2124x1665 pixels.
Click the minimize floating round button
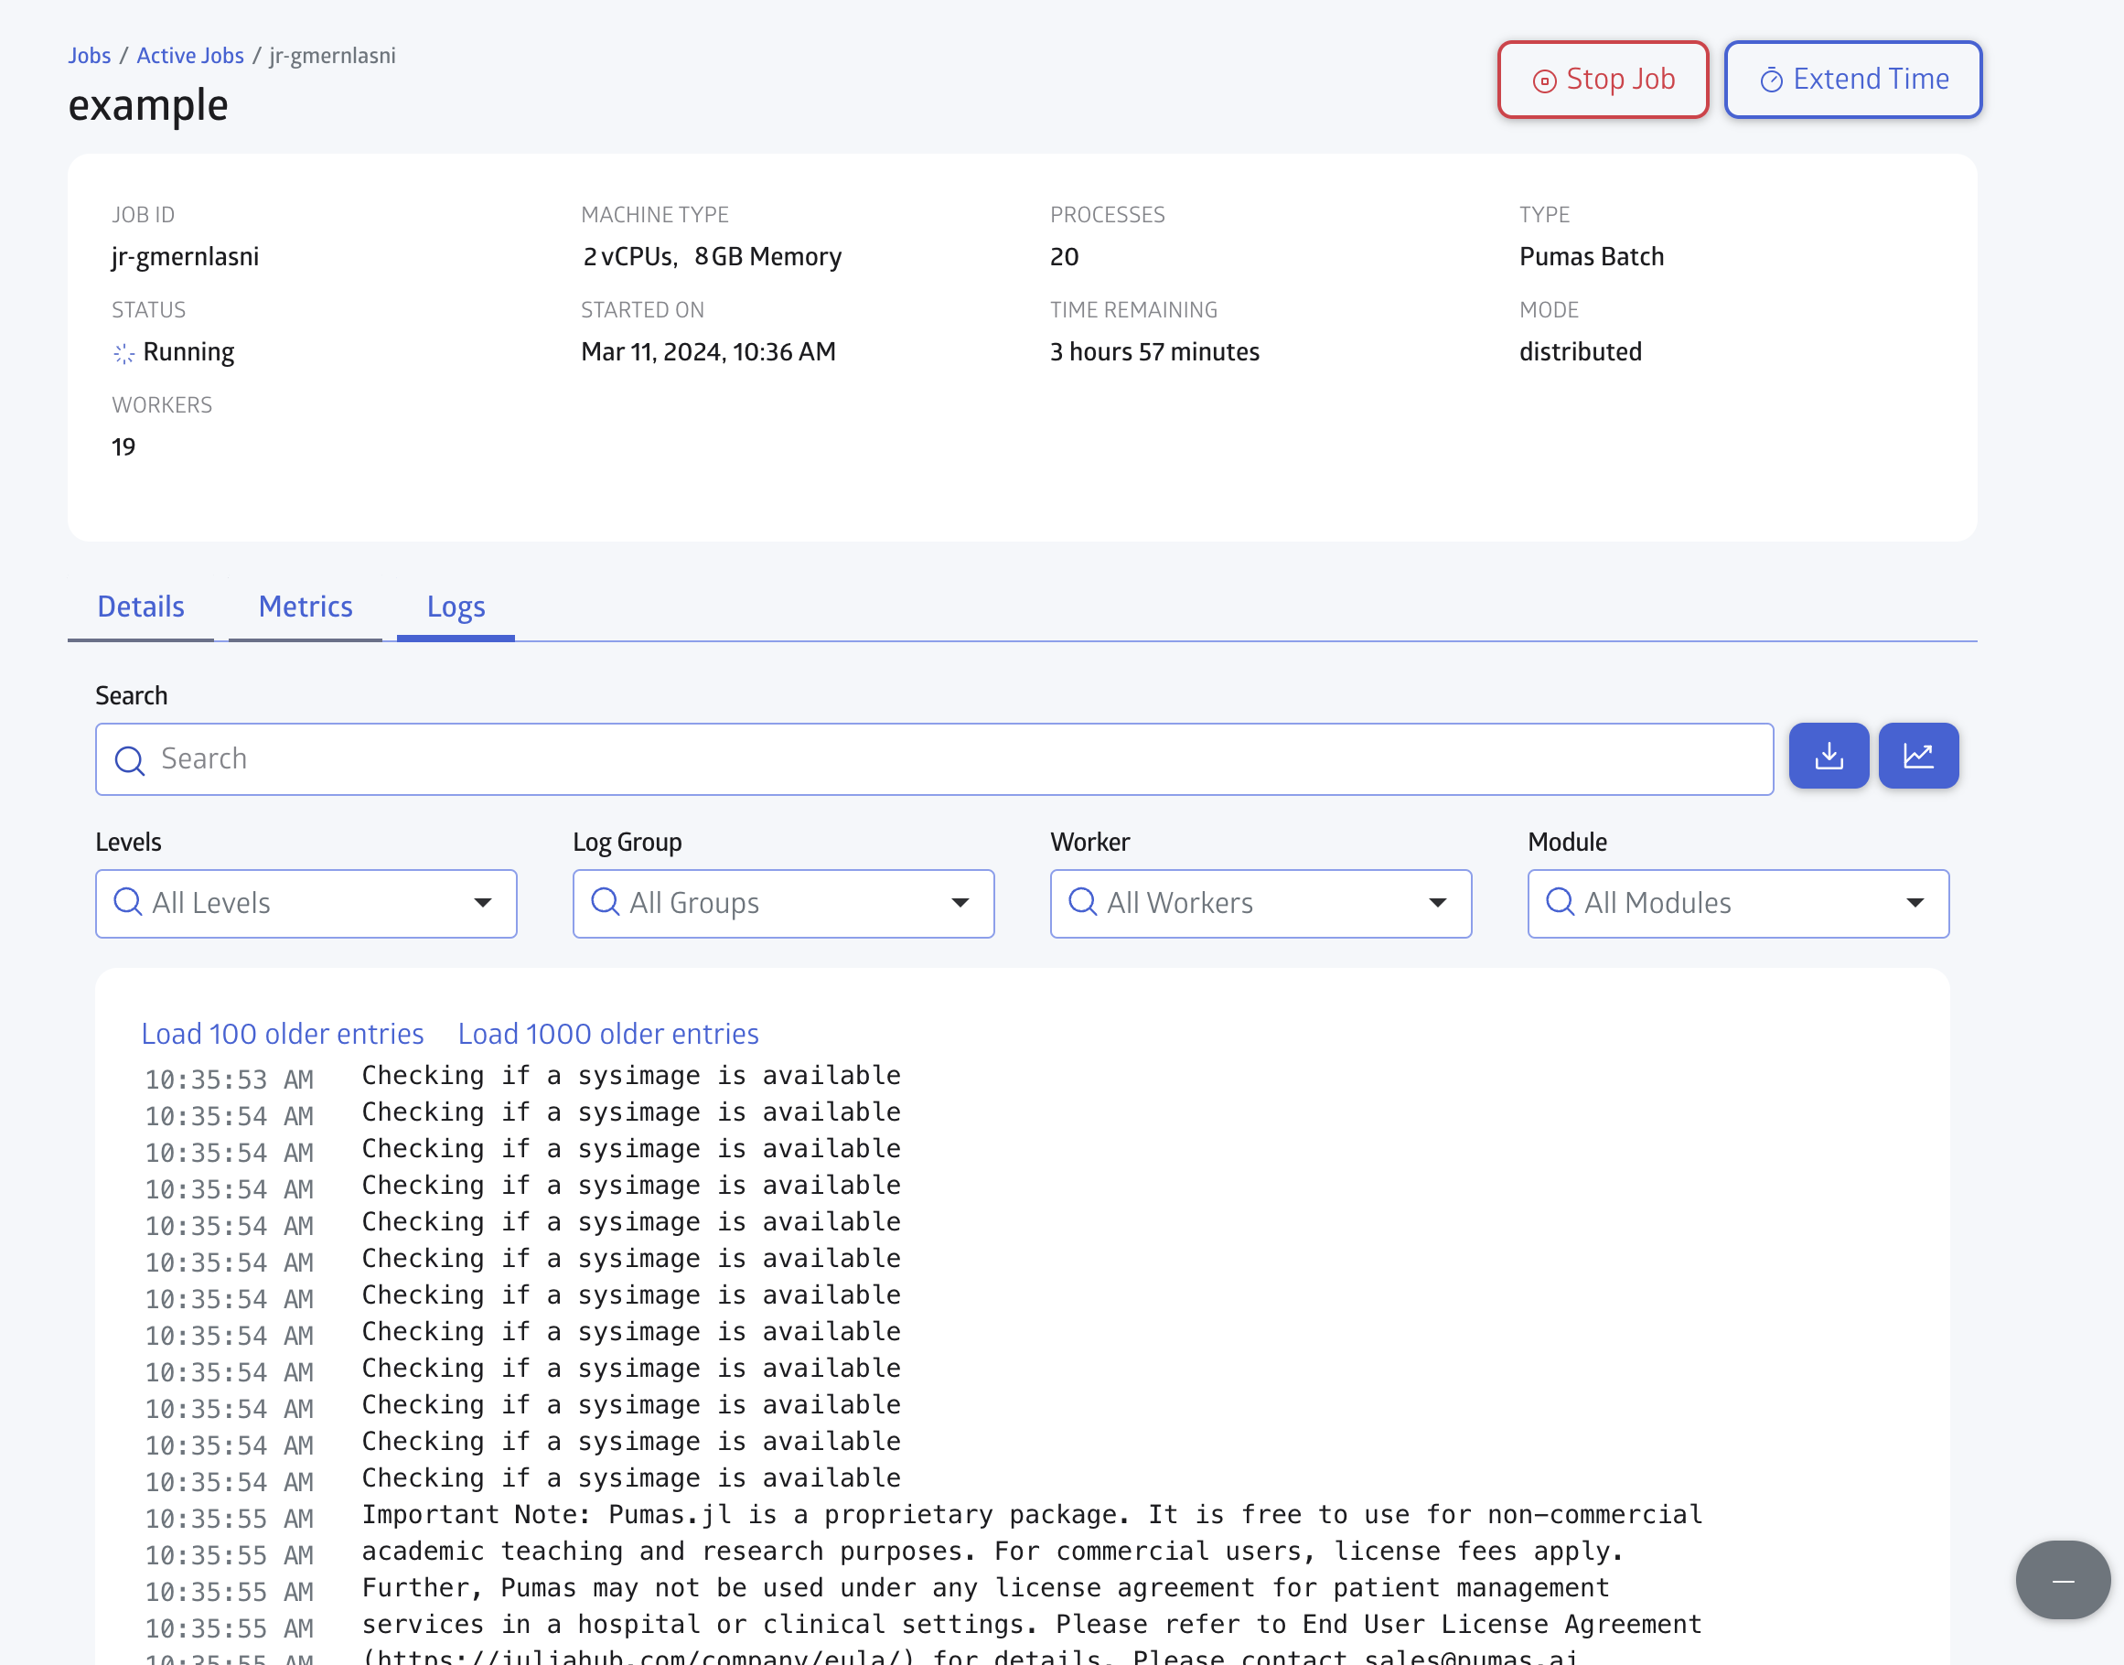coord(2062,1580)
